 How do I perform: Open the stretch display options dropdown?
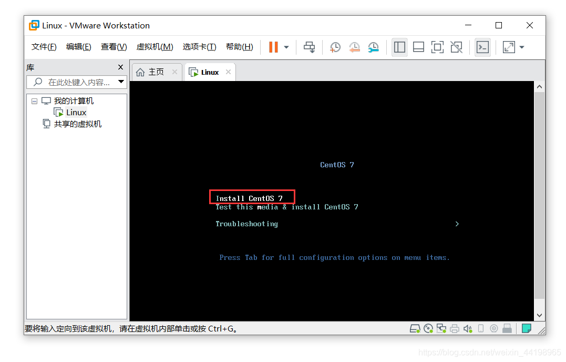pyautogui.click(x=522, y=47)
